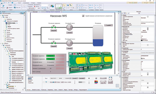Toggle the Активность property checkbox

point(148,28)
